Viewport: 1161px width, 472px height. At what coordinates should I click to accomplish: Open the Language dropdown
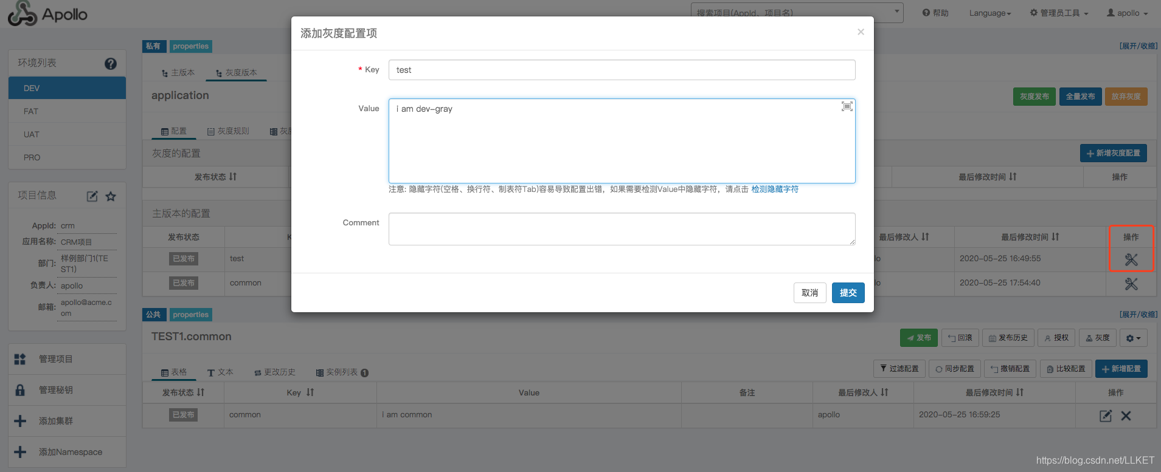(990, 13)
